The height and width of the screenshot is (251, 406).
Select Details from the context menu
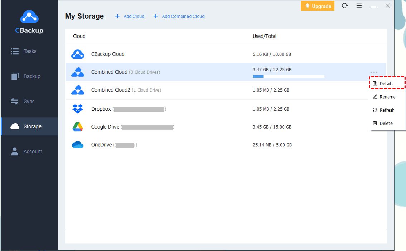386,83
